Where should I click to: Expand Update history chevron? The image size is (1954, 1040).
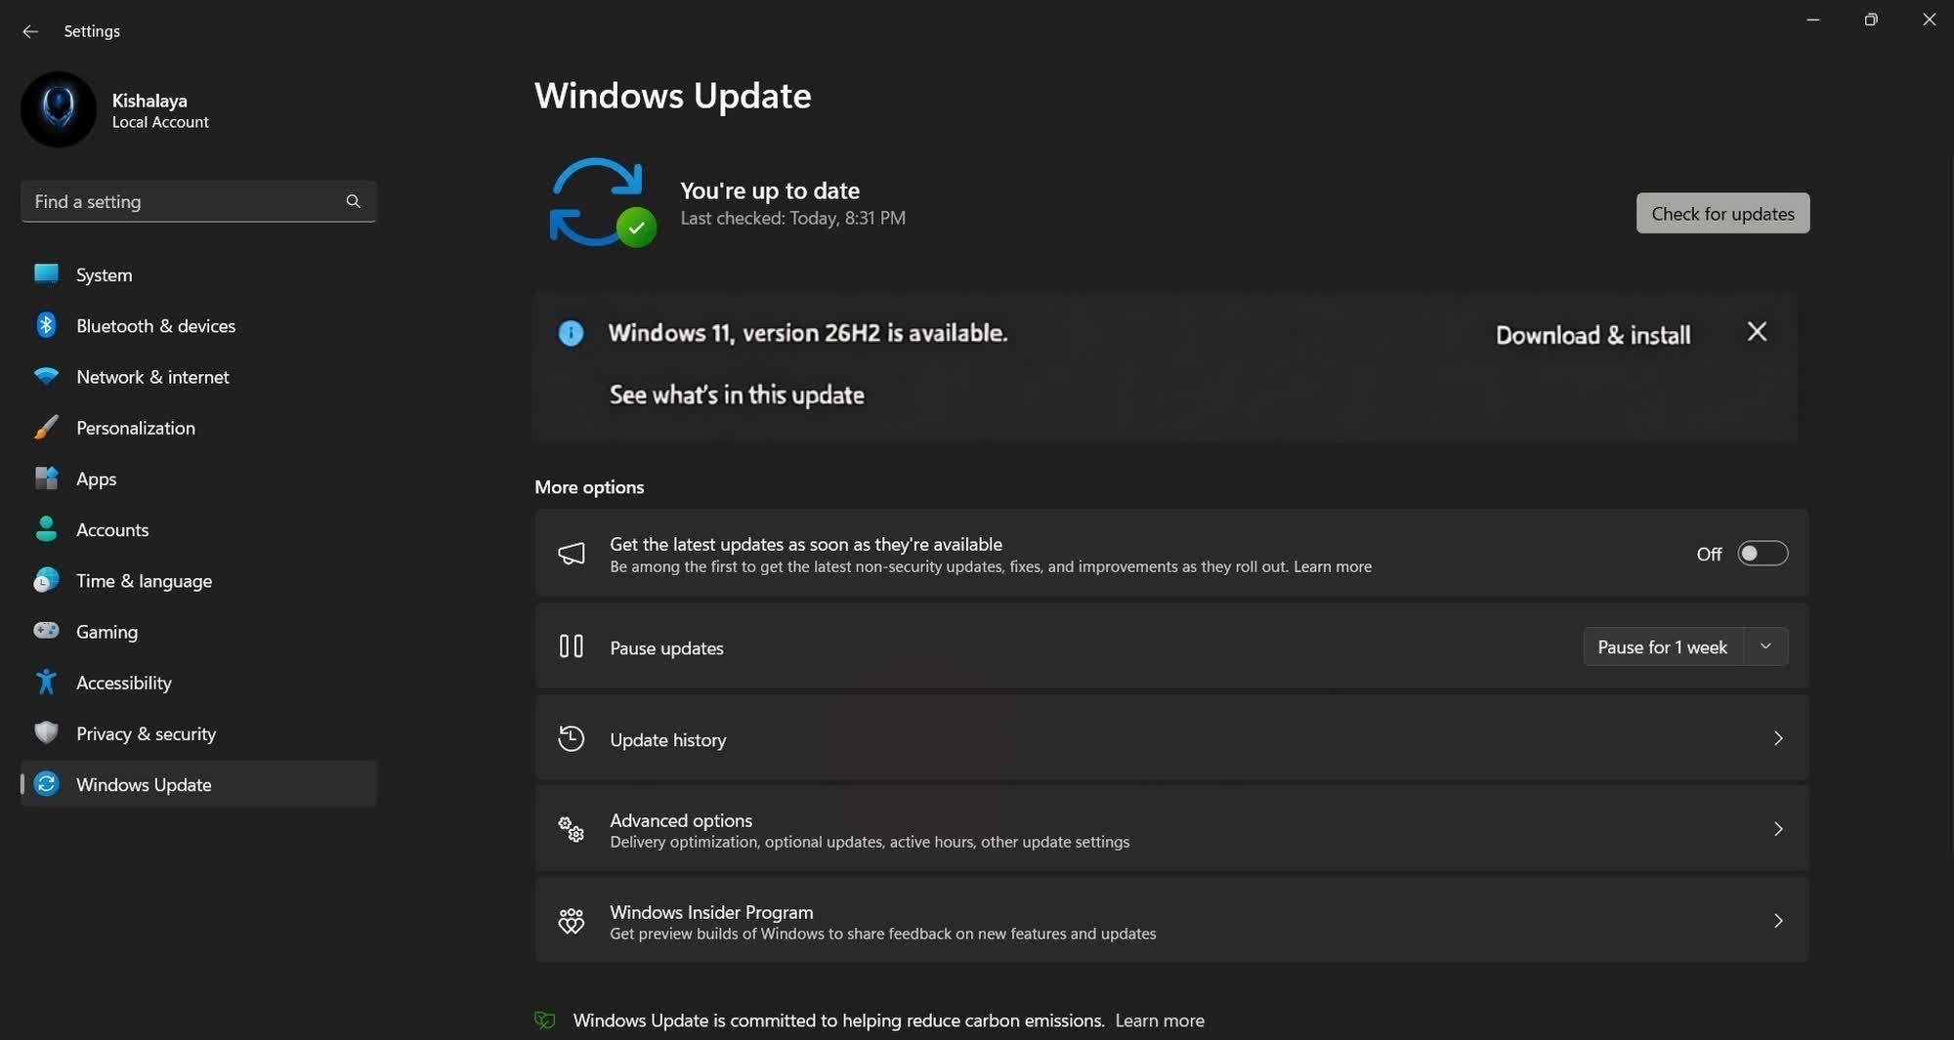tap(1778, 738)
